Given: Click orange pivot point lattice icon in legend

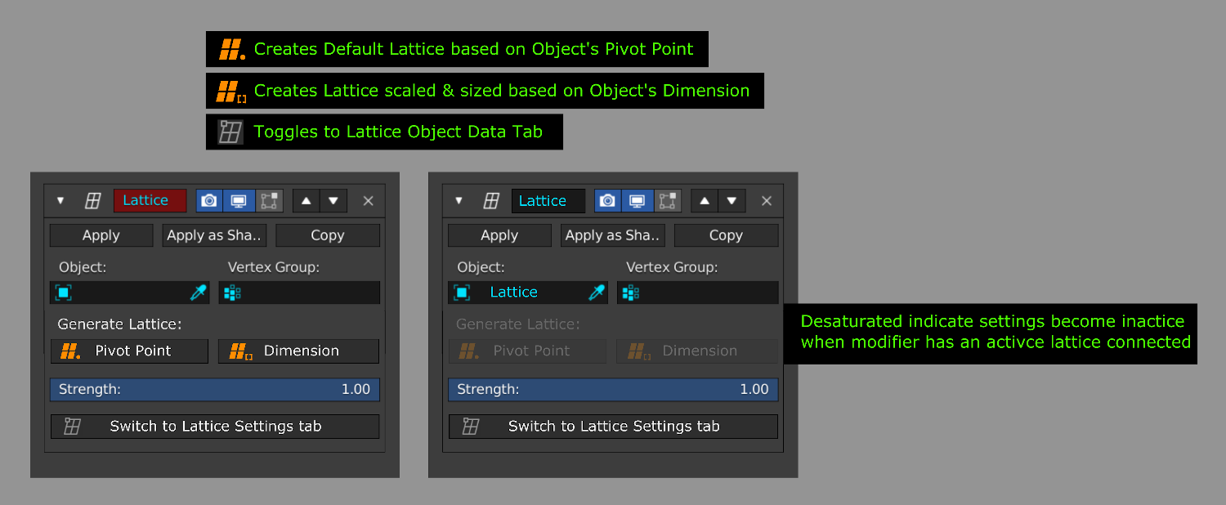Looking at the screenshot, I should pyautogui.click(x=231, y=50).
